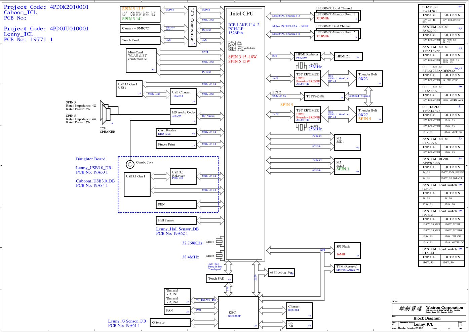
Task: Select the X7202 crystal symbol
Action: [x=301, y=127]
